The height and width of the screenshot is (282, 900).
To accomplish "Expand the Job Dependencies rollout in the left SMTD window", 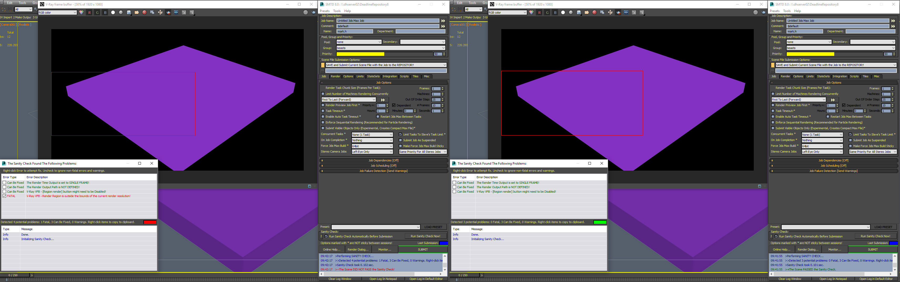I will (383, 160).
